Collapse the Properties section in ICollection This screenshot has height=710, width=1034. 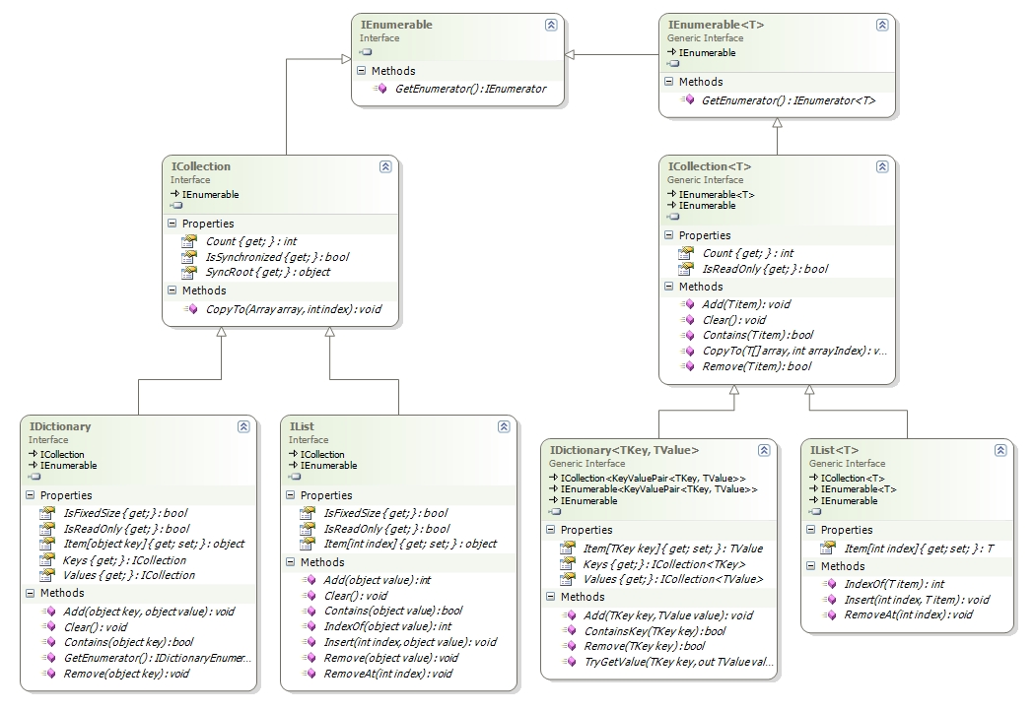click(172, 224)
